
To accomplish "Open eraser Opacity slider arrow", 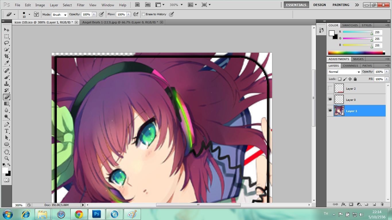I will pos(94,14).
